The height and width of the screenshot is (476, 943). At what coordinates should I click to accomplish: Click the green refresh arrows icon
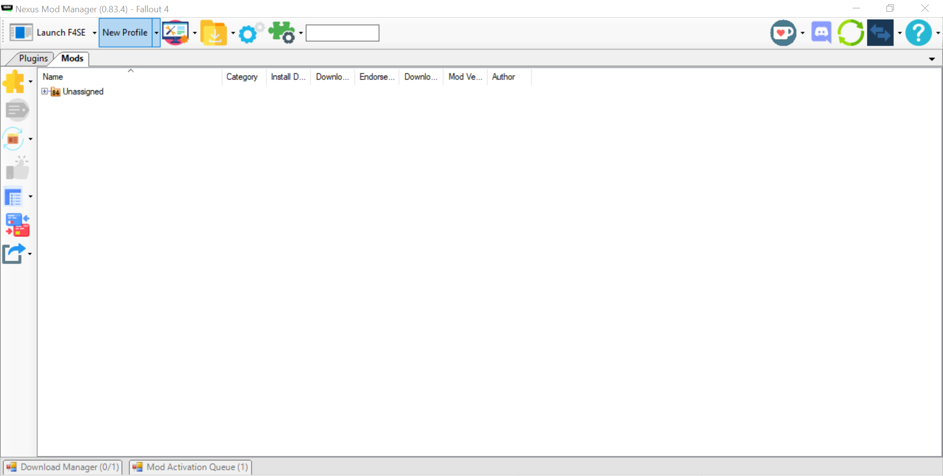[851, 33]
